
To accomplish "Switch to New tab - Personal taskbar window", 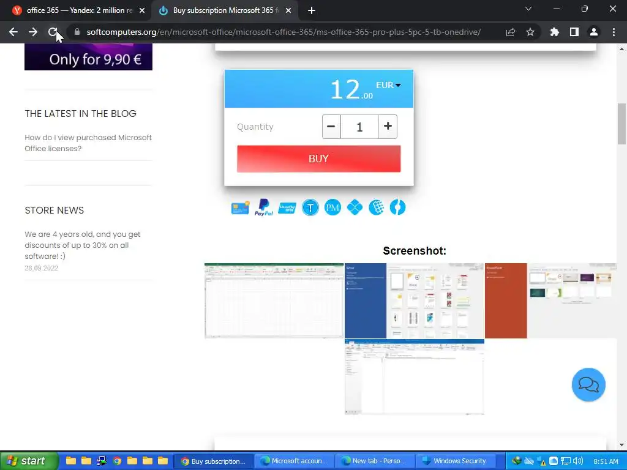I will (375, 461).
